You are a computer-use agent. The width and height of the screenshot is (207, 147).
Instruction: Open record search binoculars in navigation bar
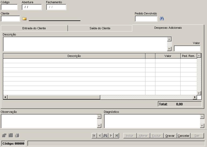tap(105, 136)
